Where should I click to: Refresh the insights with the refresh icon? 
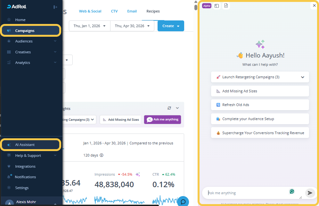click(169, 108)
